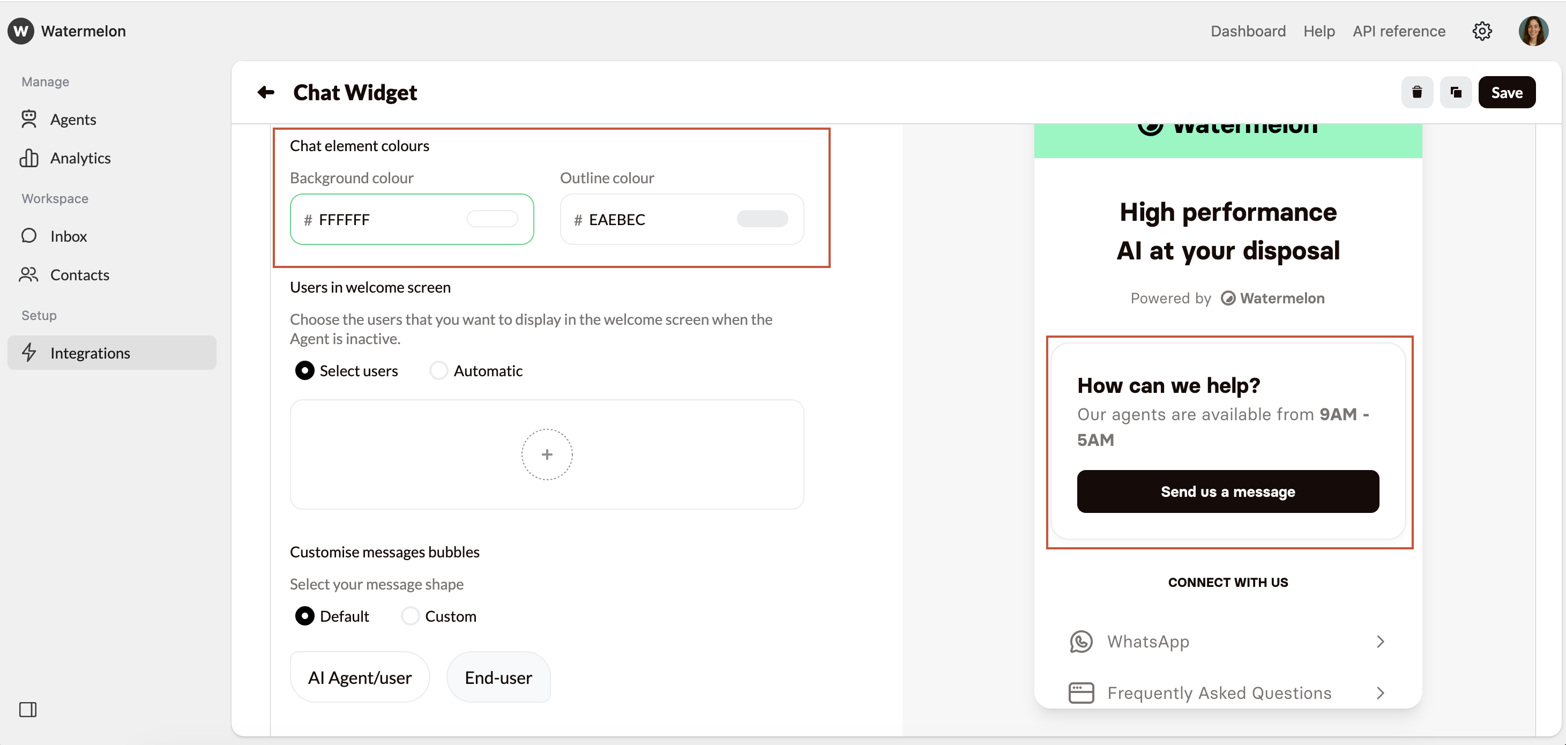
Task: Choose Custom message shape
Action: [411, 616]
